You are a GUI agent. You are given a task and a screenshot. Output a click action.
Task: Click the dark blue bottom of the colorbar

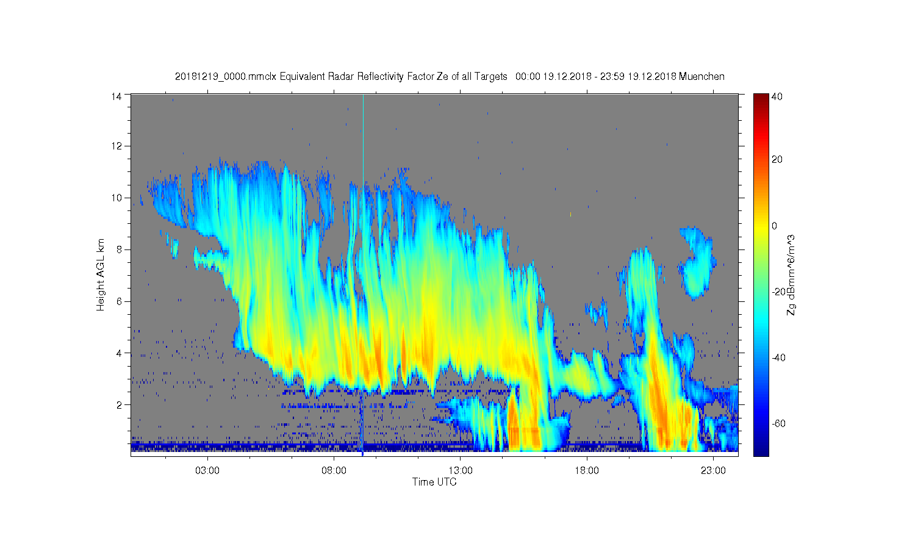coord(760,450)
